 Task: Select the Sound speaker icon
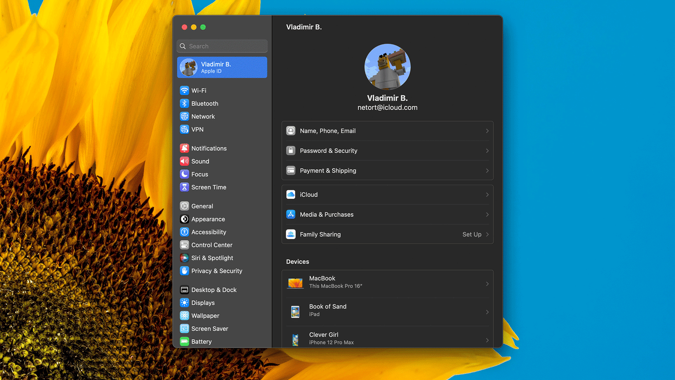click(x=184, y=161)
